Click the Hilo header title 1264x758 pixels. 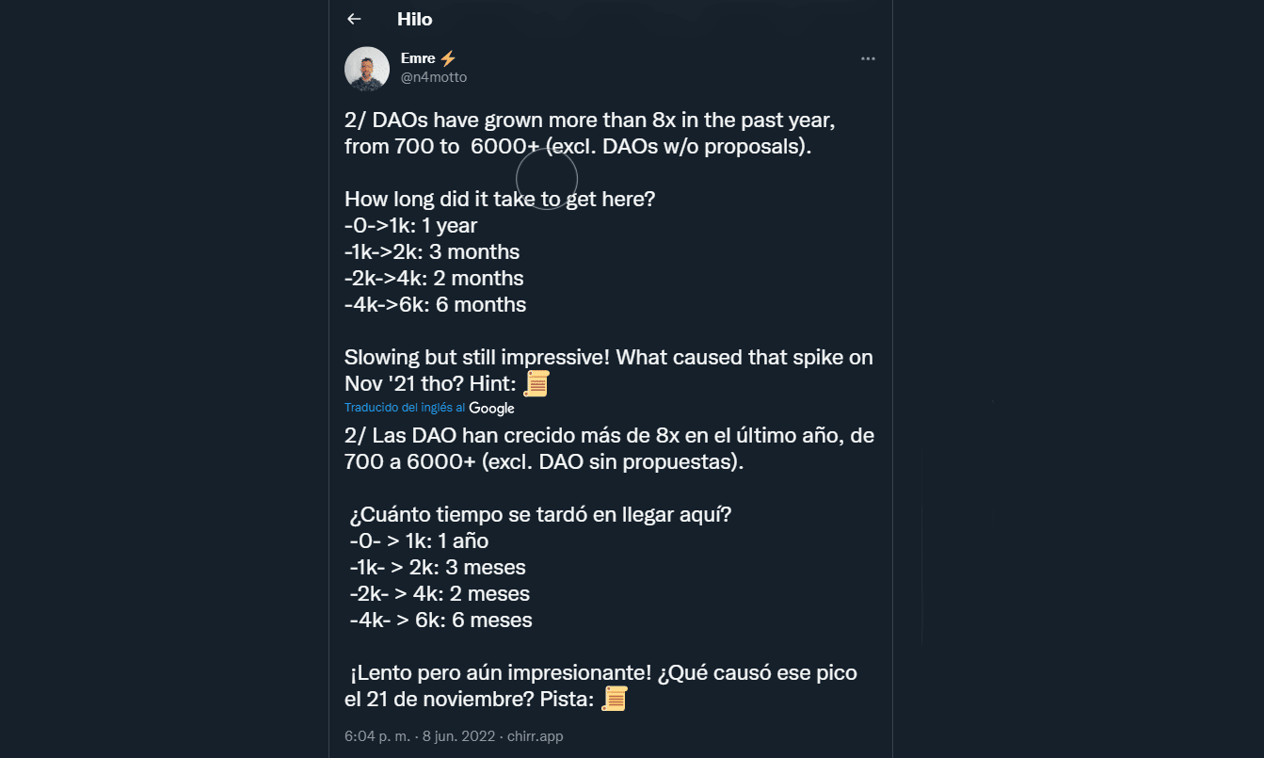(414, 19)
